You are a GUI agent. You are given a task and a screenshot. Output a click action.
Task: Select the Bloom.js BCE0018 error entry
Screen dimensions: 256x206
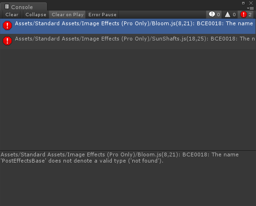128,26
